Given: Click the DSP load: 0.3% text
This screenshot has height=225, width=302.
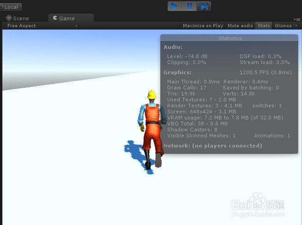Looking at the screenshot, I should tap(260, 56).
